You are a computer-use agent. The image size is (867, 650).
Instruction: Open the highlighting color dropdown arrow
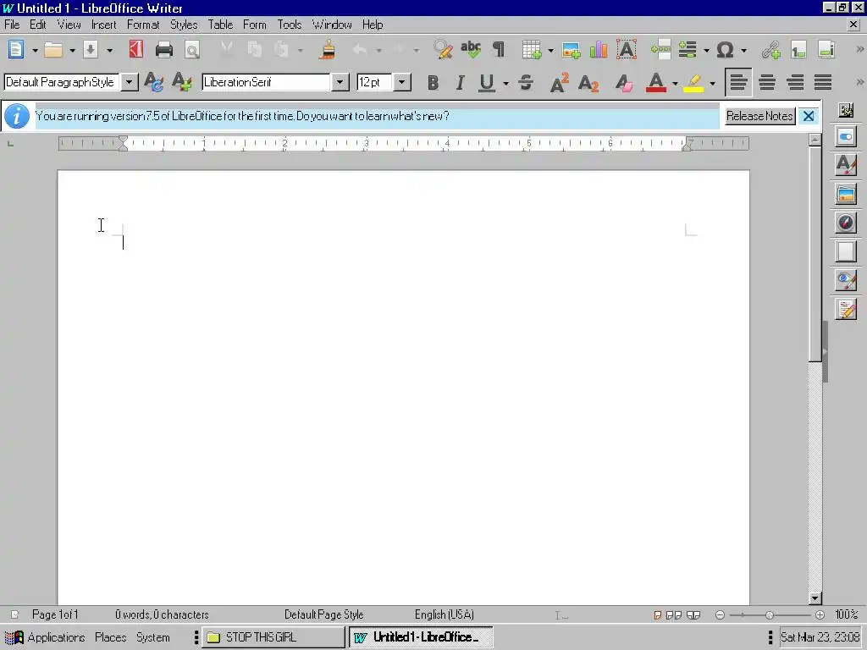click(x=712, y=84)
